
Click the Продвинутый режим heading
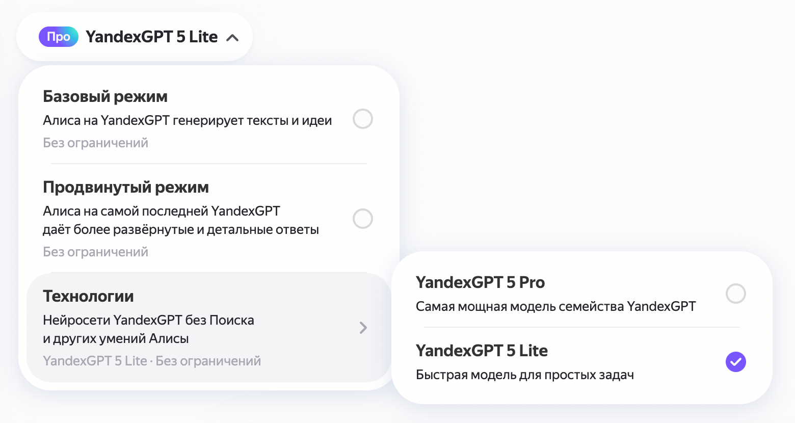(126, 187)
